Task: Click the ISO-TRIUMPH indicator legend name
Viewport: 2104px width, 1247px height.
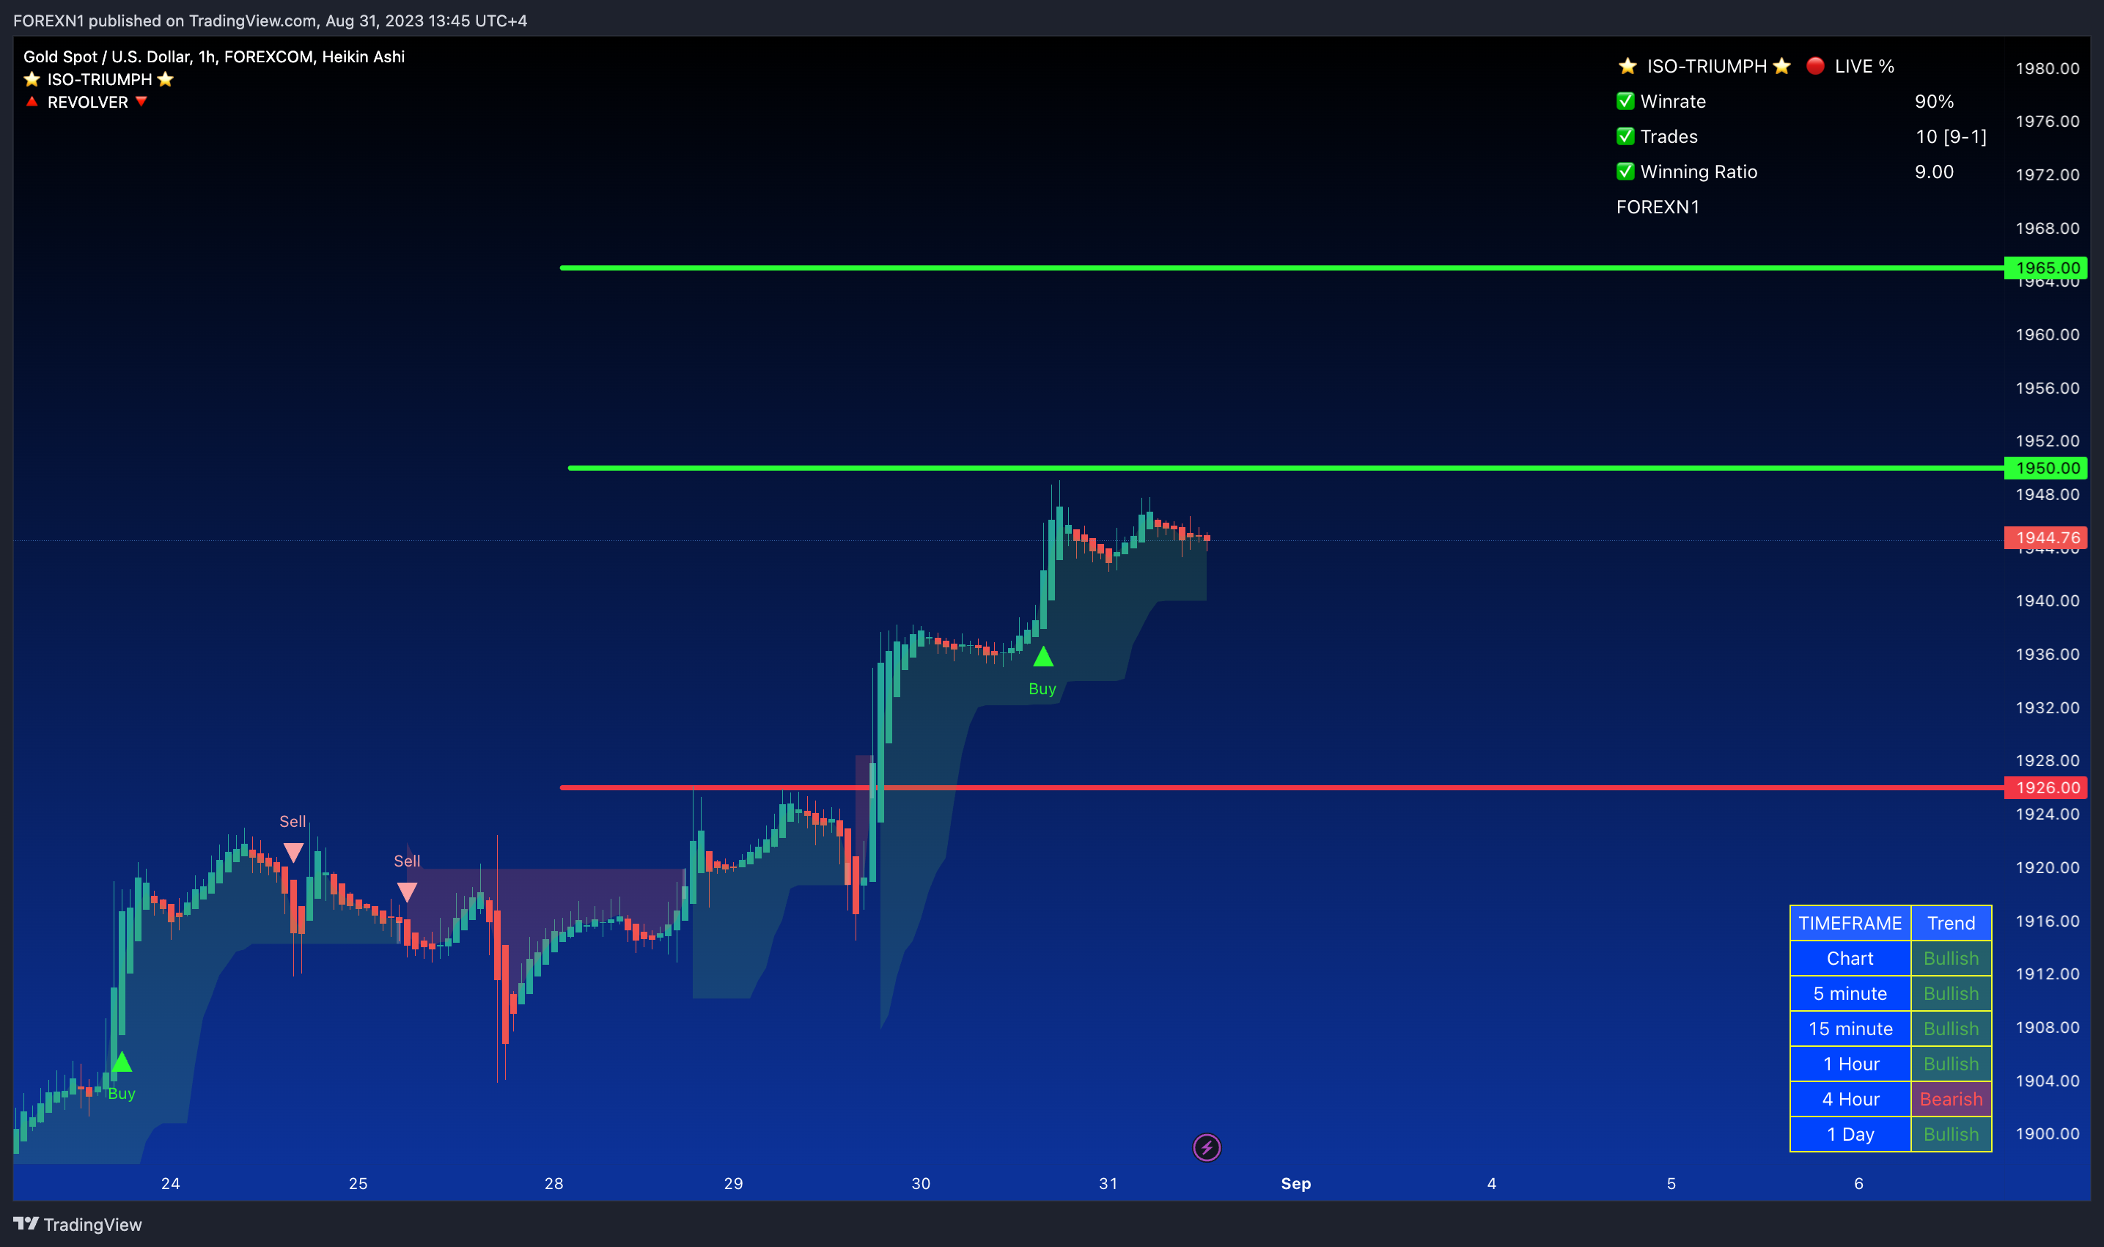Action: (x=99, y=79)
